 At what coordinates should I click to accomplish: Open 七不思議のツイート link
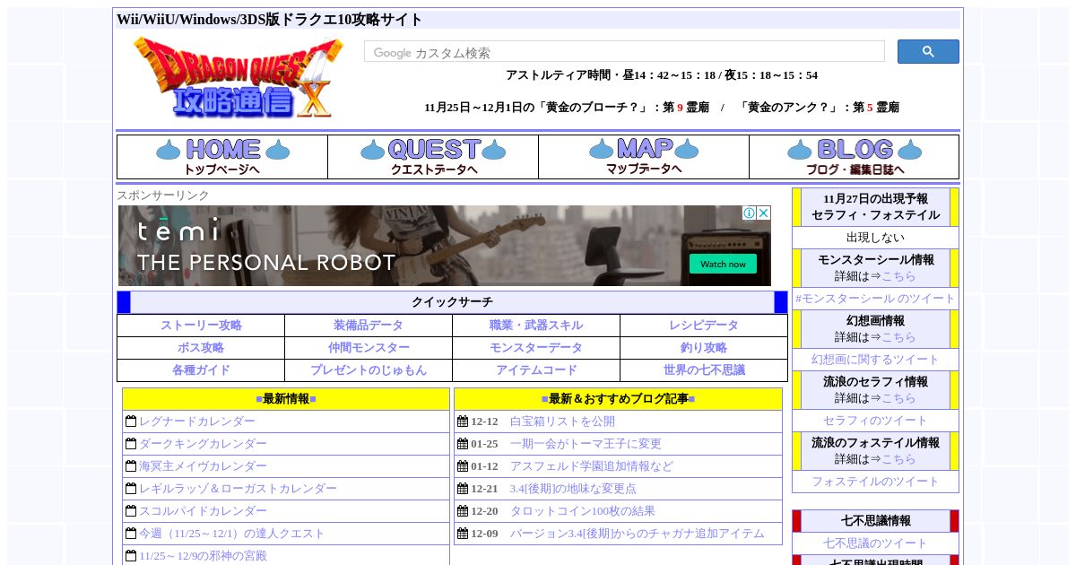[875, 543]
